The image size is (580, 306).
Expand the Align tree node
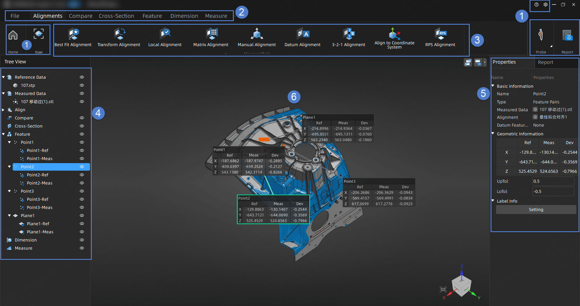tap(3, 110)
